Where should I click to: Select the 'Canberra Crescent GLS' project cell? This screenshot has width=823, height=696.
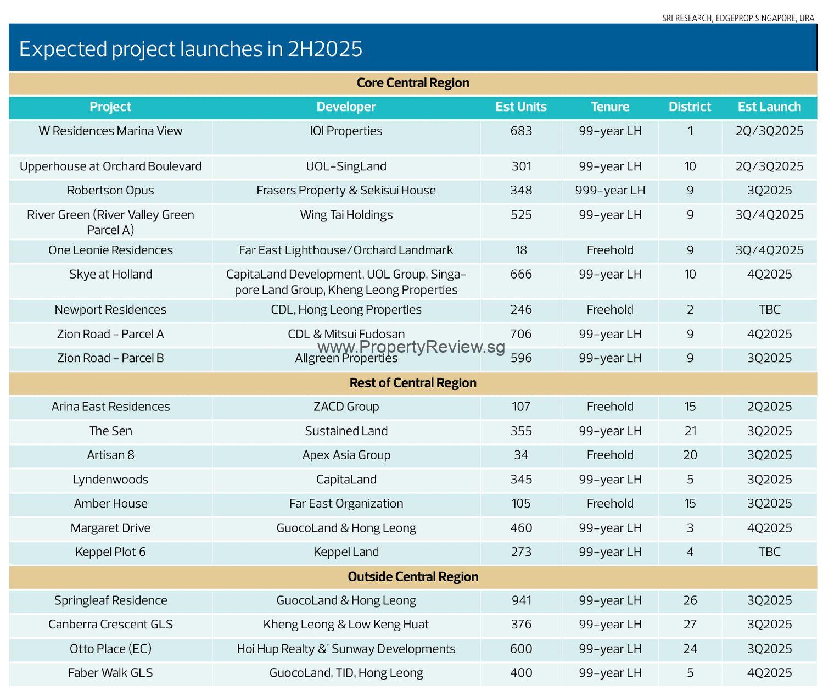[110, 625]
